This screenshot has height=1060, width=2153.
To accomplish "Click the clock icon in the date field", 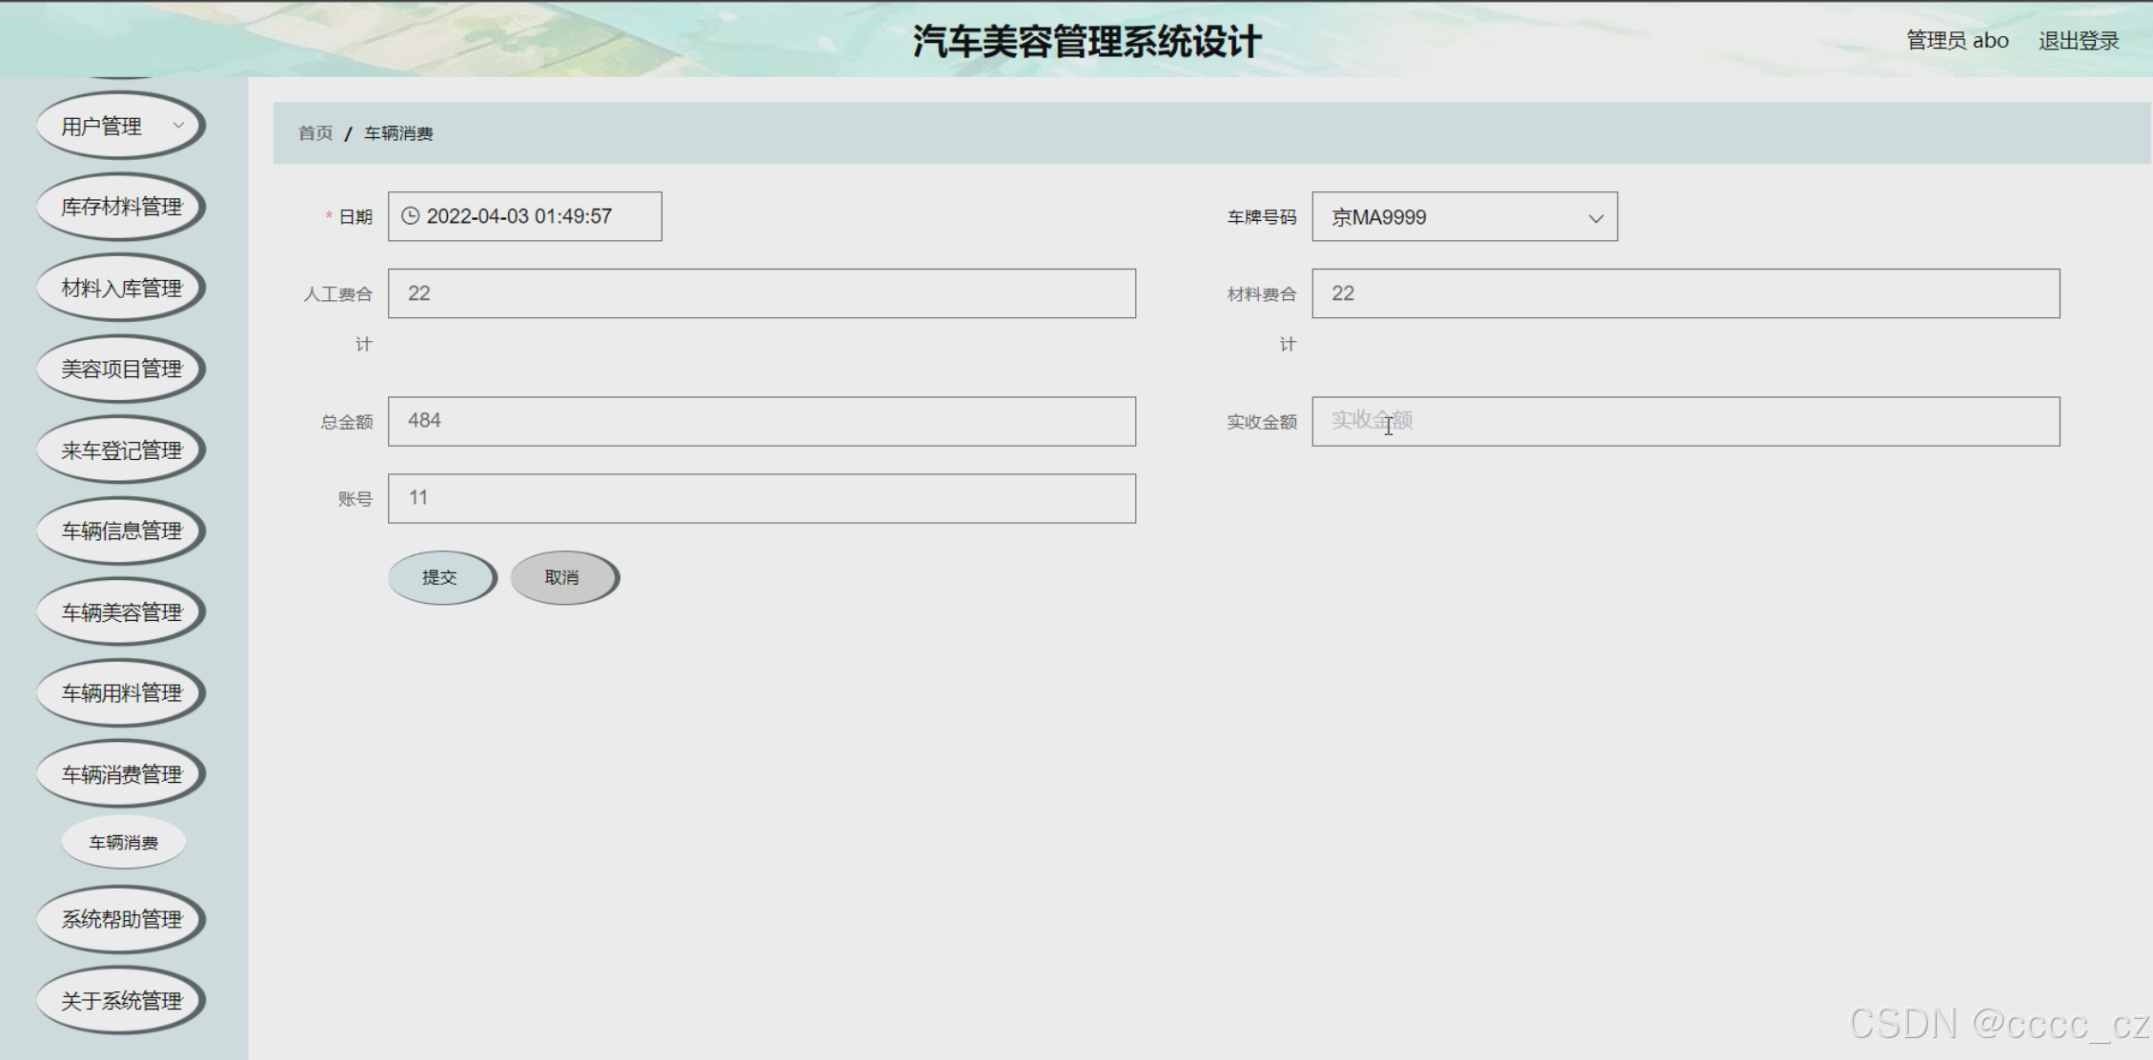I will (410, 216).
